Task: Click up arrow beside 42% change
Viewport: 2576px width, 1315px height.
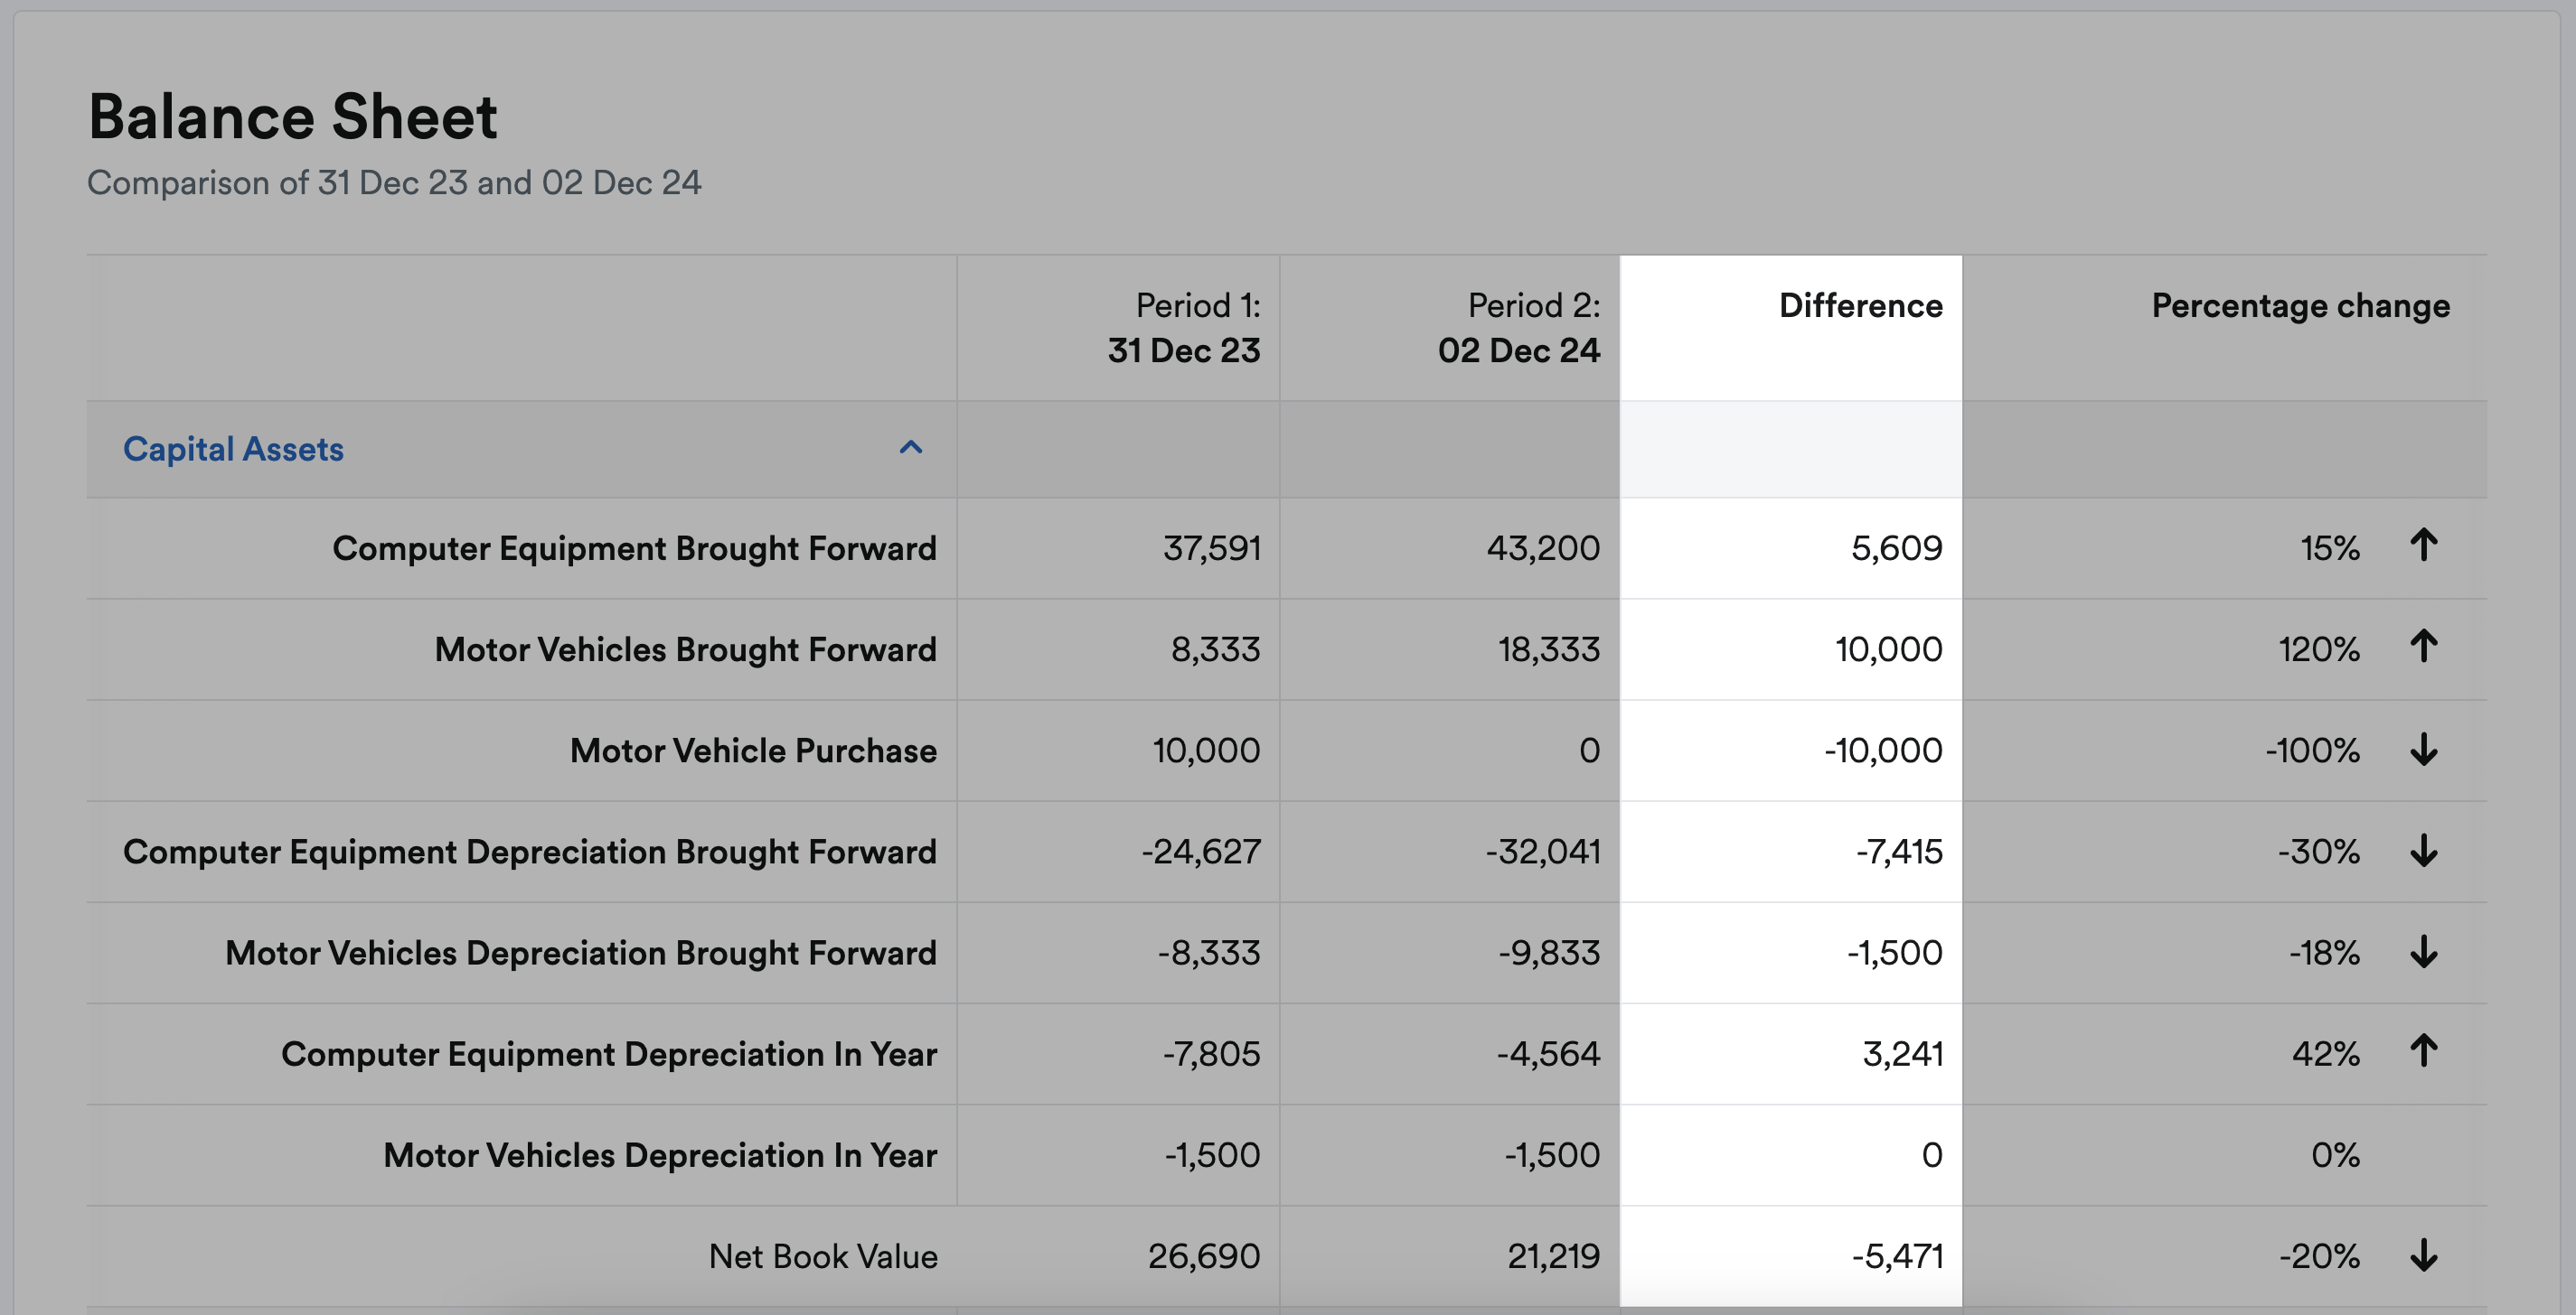Action: pos(2423,1051)
